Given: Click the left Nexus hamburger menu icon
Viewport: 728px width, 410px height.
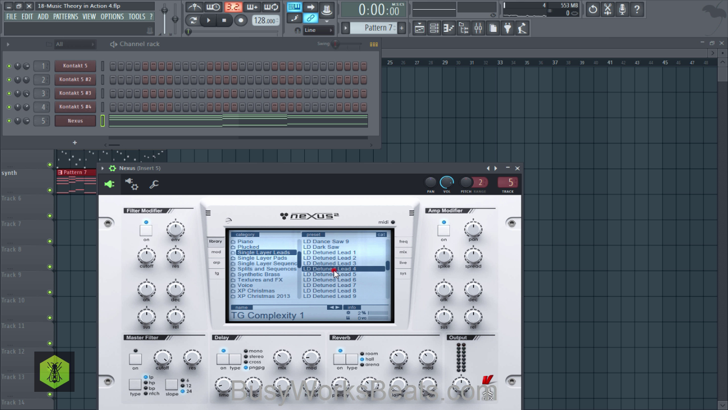Looking at the screenshot, I should tap(208, 214).
